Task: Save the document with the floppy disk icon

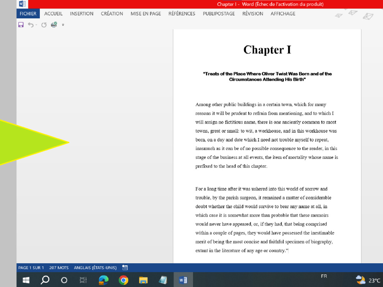Action: point(21,24)
